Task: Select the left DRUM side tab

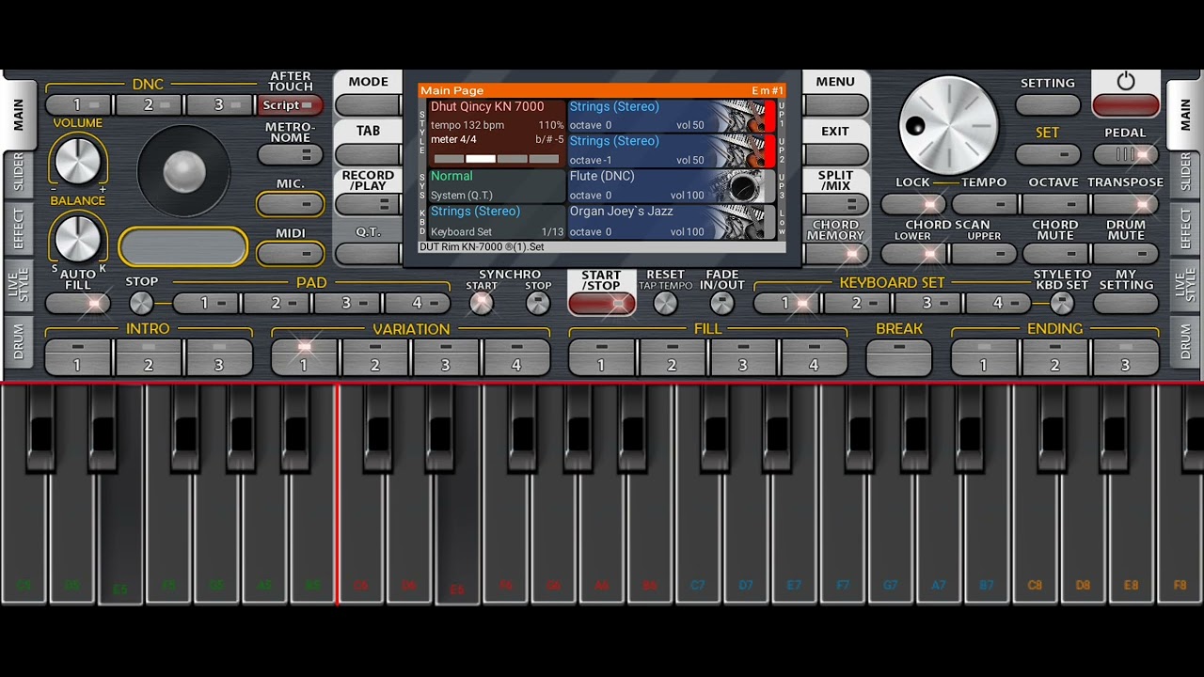Action: tap(19, 341)
